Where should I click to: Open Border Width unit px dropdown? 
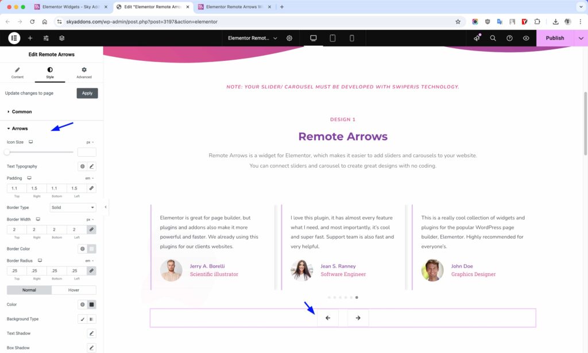[90, 219]
